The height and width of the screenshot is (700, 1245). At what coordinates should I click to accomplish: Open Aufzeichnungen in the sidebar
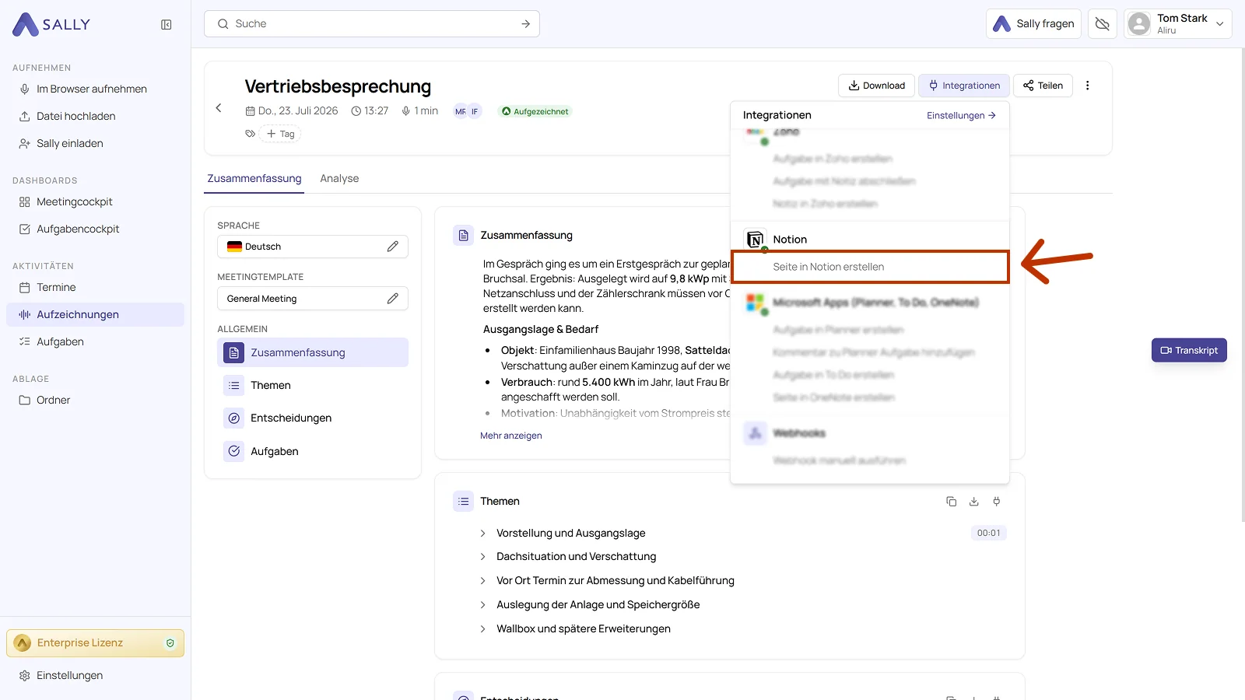(95, 314)
